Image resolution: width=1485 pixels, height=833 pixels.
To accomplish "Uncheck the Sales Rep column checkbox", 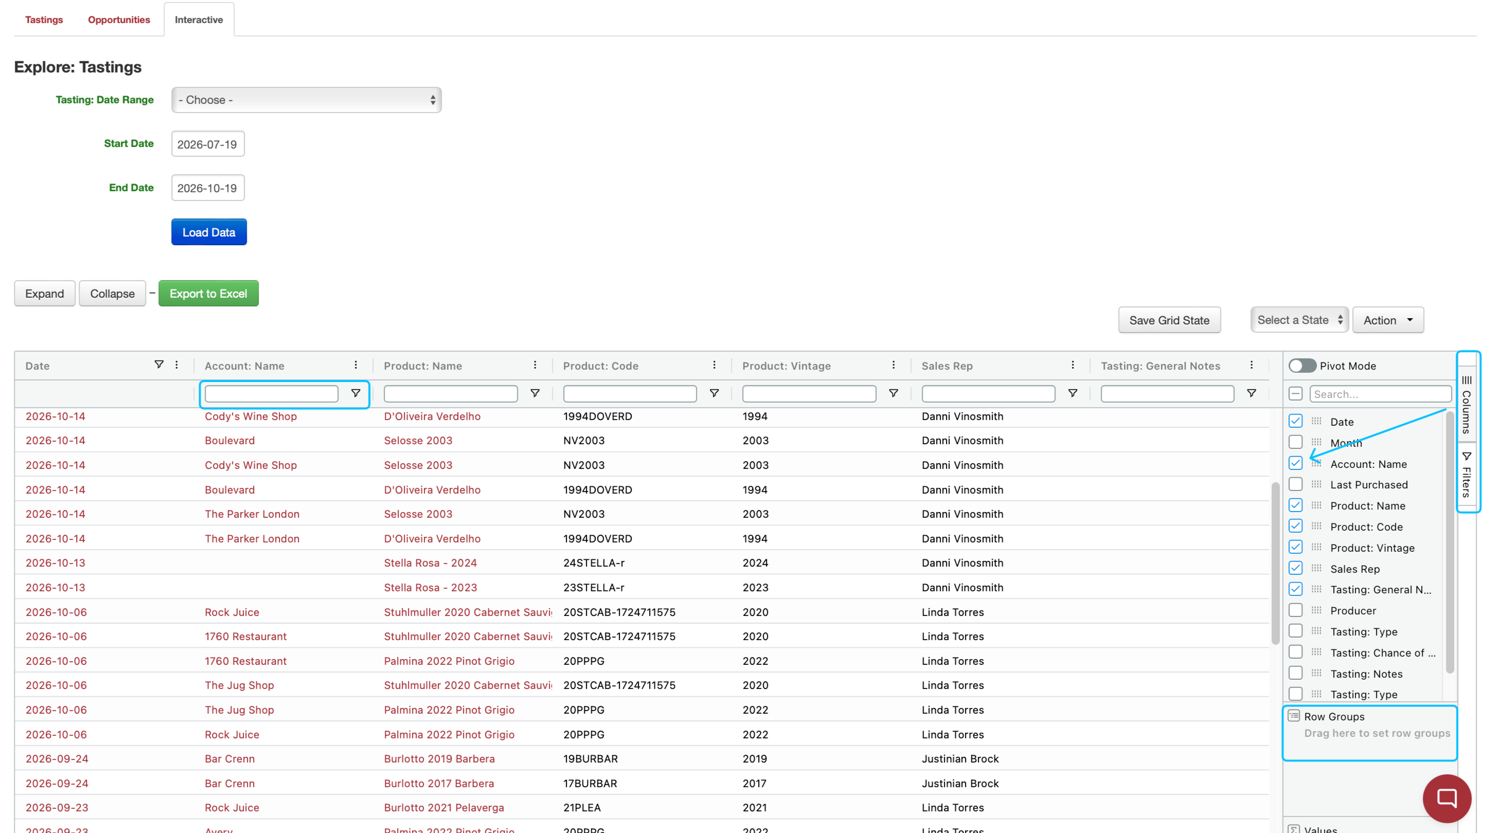I will click(1295, 568).
